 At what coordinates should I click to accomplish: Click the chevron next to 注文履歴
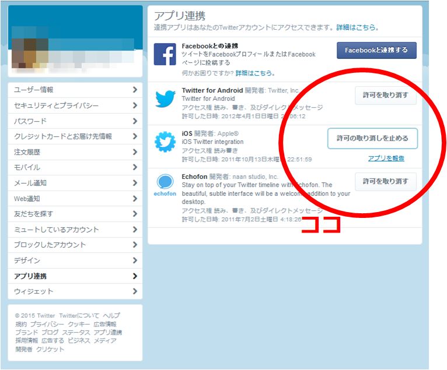[135, 152]
